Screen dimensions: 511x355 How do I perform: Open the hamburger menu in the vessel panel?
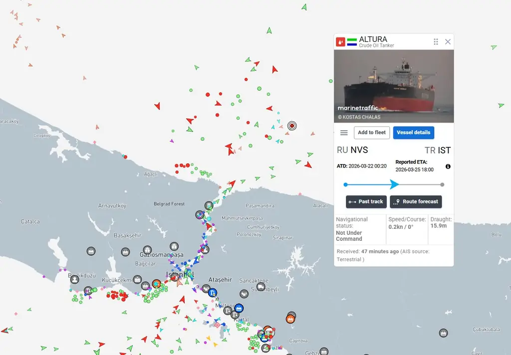pyautogui.click(x=344, y=133)
